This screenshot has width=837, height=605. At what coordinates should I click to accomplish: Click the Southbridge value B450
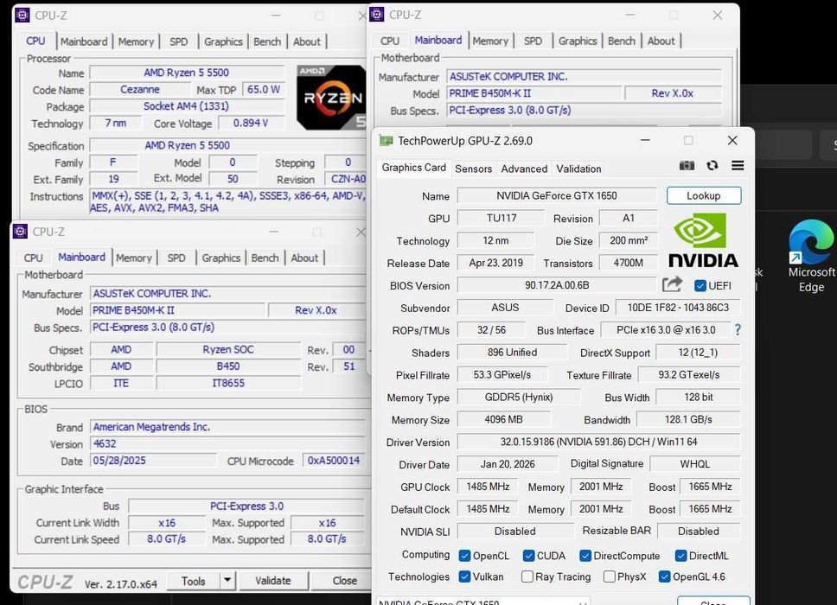tap(228, 366)
